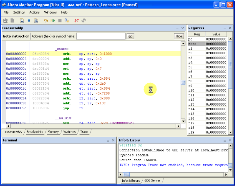
Task: Select the Info & Errors bottom tab
Action: [130, 181]
